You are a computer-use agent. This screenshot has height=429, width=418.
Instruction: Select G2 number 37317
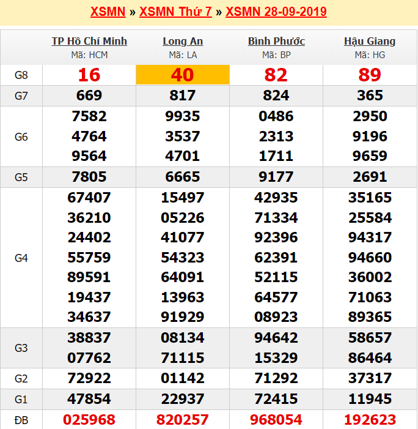click(x=370, y=378)
